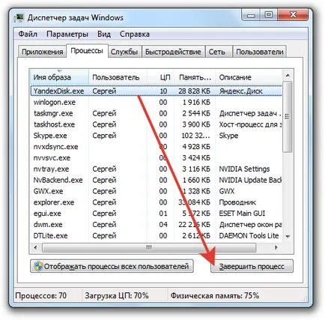
Task: Sort by ЦП column header
Action: tap(160, 77)
